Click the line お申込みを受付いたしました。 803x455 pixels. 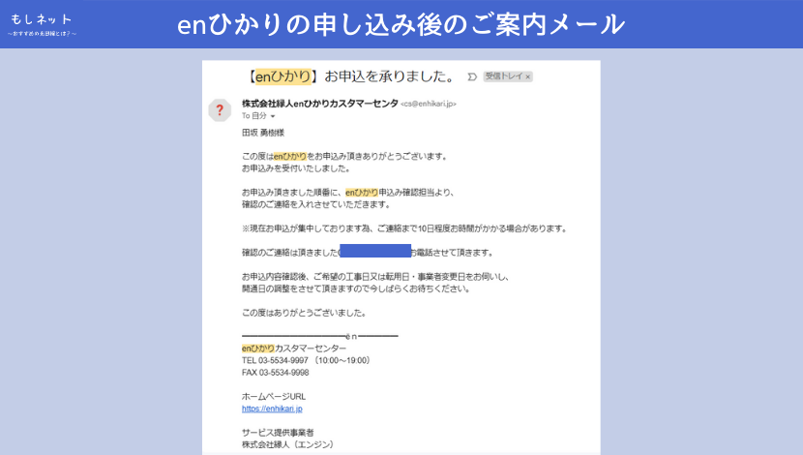(296, 168)
